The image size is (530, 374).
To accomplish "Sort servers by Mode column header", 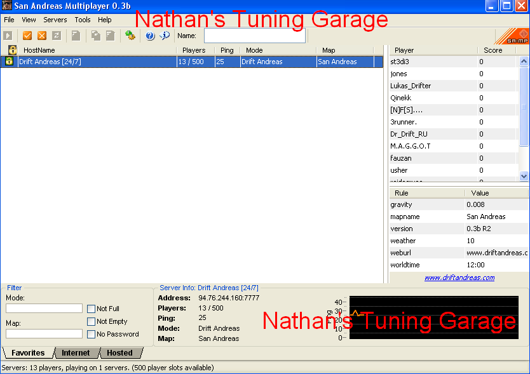I will pos(278,50).
